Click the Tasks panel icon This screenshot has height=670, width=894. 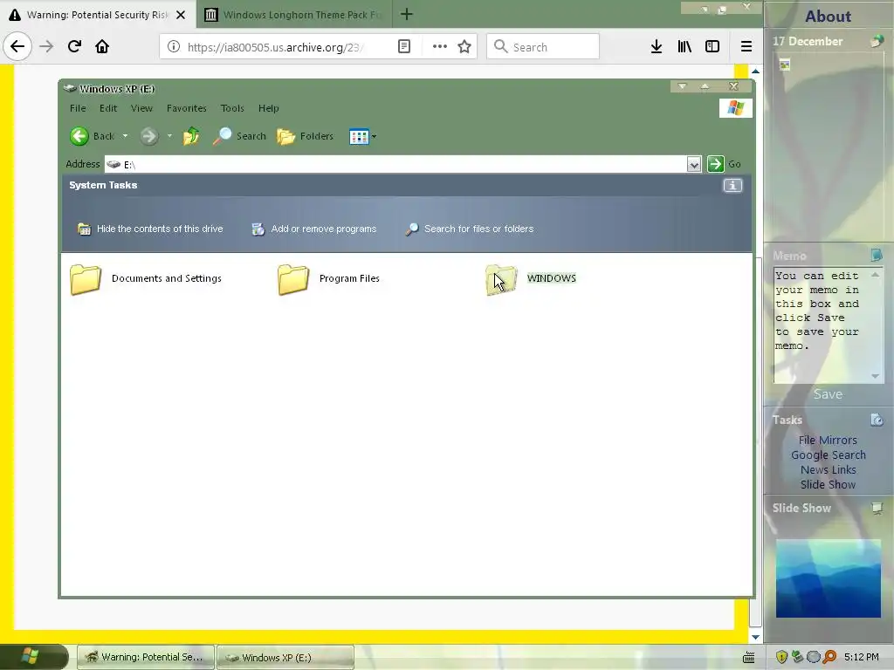[877, 420]
